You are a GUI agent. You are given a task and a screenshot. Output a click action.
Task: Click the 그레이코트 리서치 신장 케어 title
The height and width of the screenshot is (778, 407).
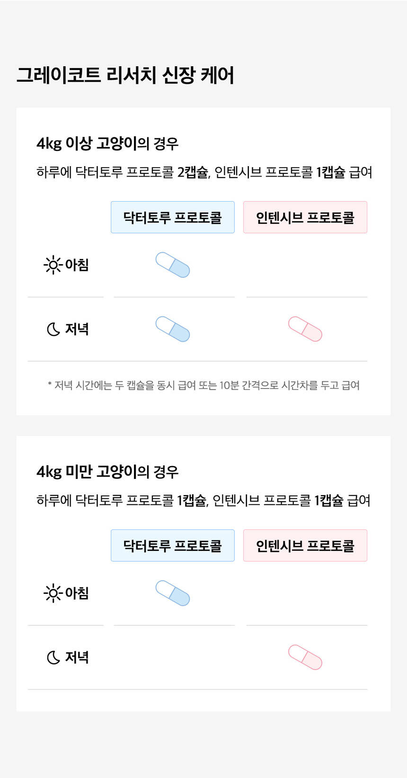pos(125,76)
